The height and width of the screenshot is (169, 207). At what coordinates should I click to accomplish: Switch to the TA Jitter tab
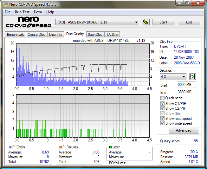click(112, 35)
